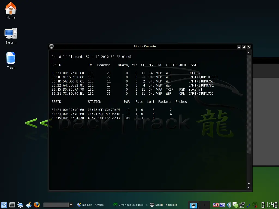Click the INFINITUM1755 ESSID entry
The height and width of the screenshot is (209, 279).
pos(201,94)
